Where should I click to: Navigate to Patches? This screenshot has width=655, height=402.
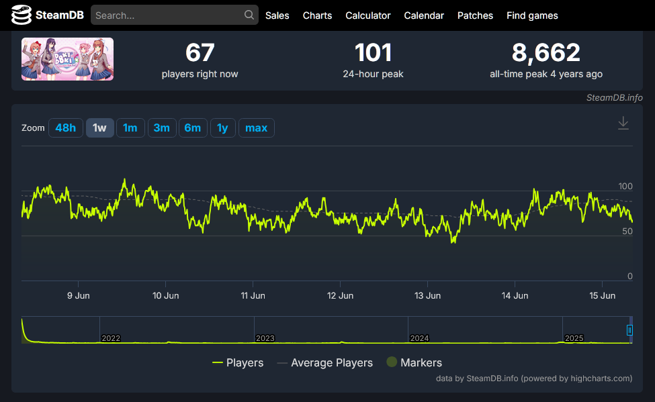tap(476, 15)
